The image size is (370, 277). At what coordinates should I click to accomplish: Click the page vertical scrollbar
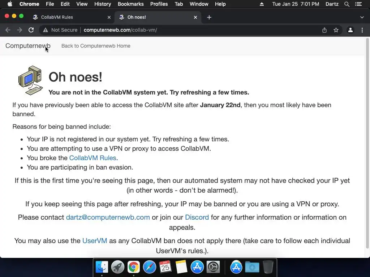point(367,143)
